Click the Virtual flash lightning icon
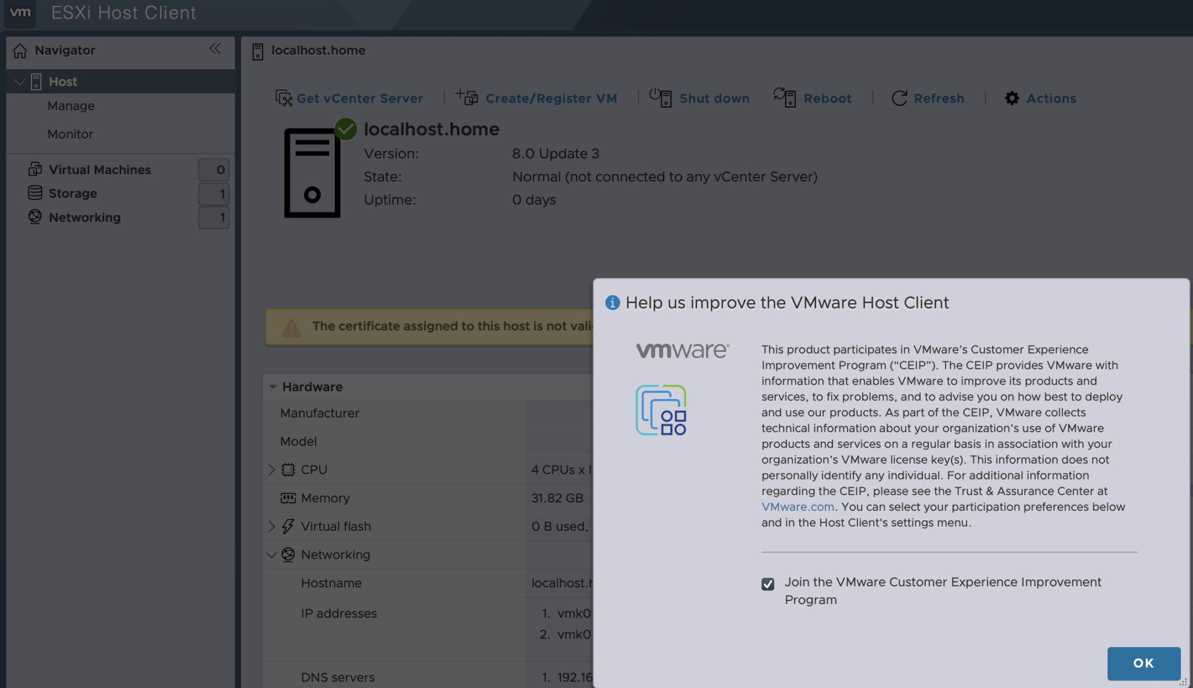The image size is (1193, 688). tap(288, 526)
